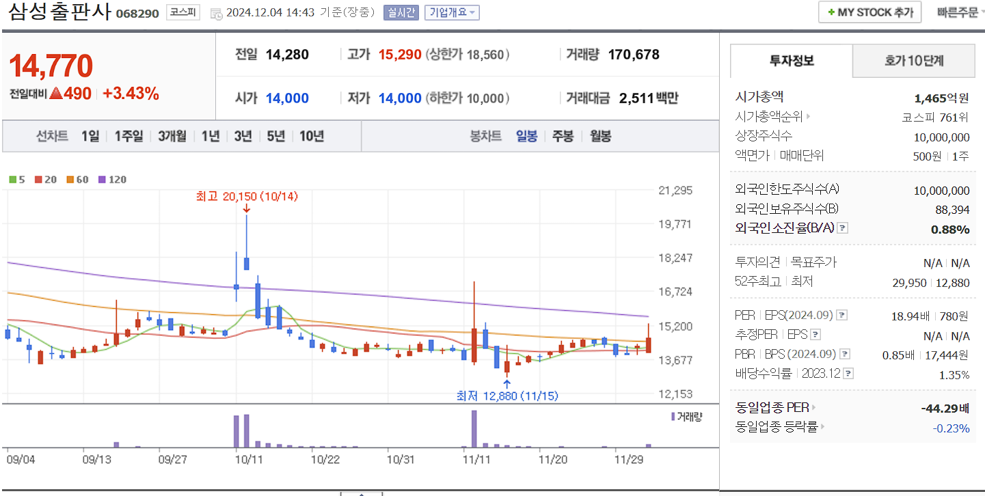Click the PER | EPS(2024.09) question mark icon

point(841,315)
